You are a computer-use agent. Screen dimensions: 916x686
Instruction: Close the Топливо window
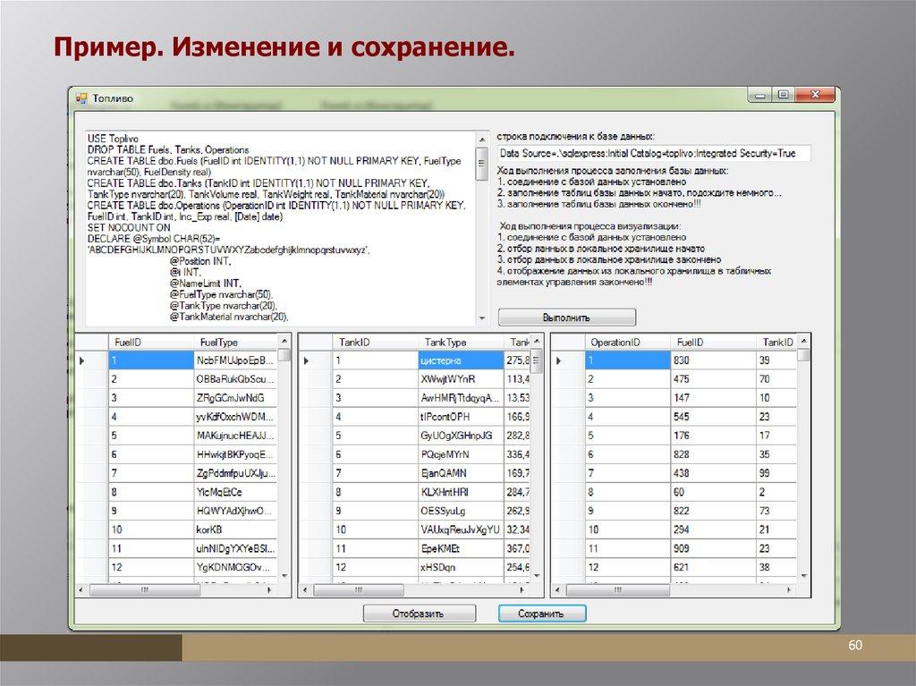point(814,95)
